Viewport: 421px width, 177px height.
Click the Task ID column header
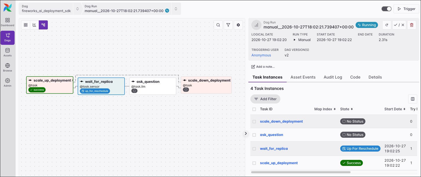(266, 109)
